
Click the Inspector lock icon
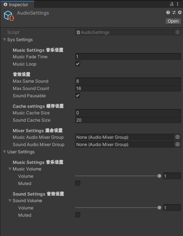[x=172, y=4]
